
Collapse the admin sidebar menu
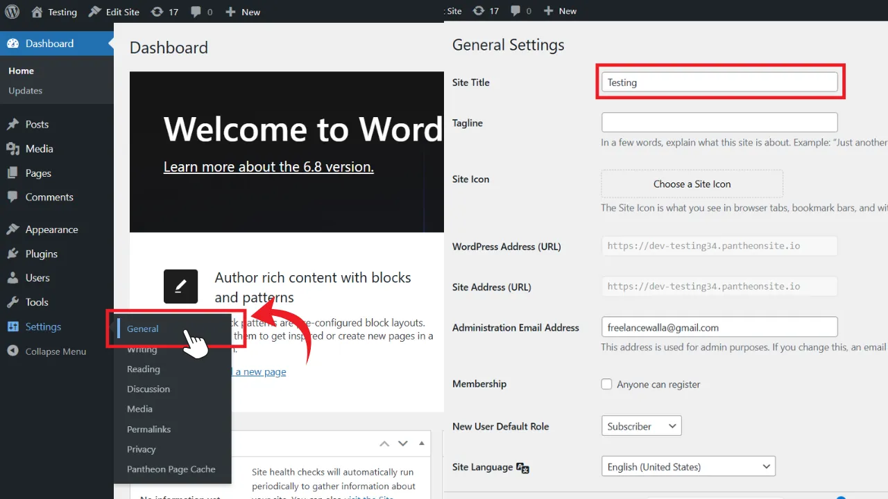point(55,351)
